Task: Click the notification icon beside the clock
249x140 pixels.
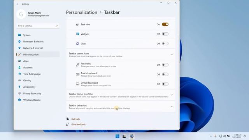Action: tap(245, 136)
